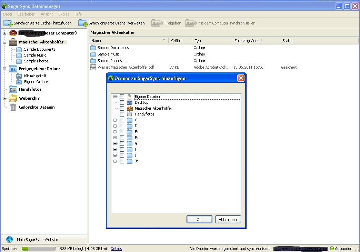This screenshot has height=252, width=360.
Task: Click the Magischer Aktenkoffer briefcase icon in sidebar
Action: click(x=13, y=42)
